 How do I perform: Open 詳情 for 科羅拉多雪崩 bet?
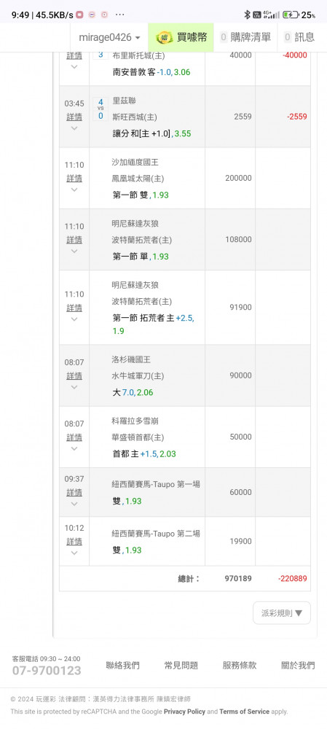click(74, 437)
